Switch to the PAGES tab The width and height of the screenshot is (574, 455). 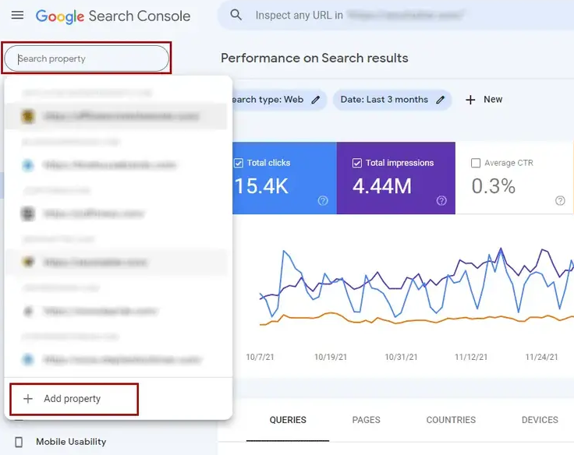(366, 420)
